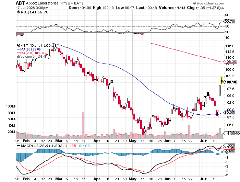Click the Jun label on price chart date axis
The height and width of the screenshot is (182, 240).
(x=167, y=141)
